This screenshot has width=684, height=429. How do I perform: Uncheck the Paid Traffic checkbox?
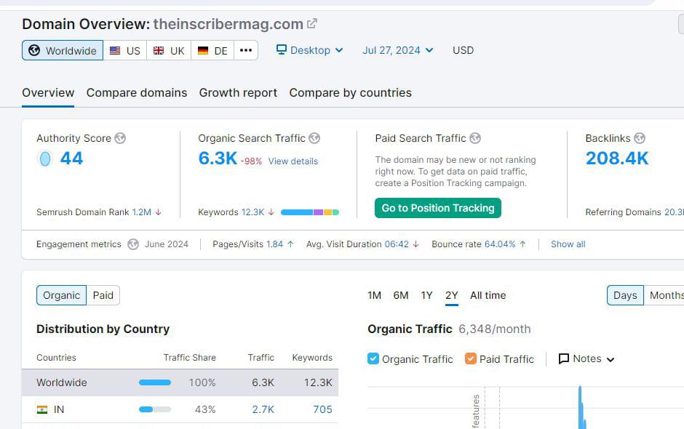pos(470,358)
